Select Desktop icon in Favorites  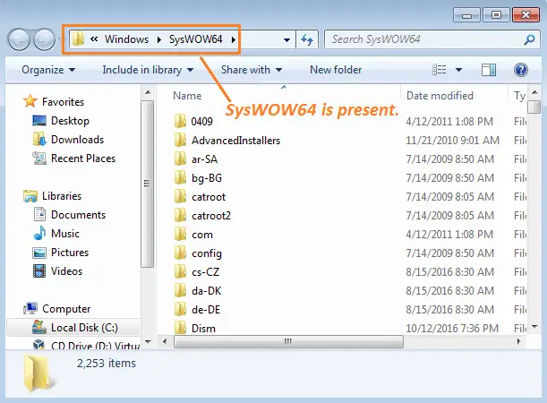[x=39, y=121]
